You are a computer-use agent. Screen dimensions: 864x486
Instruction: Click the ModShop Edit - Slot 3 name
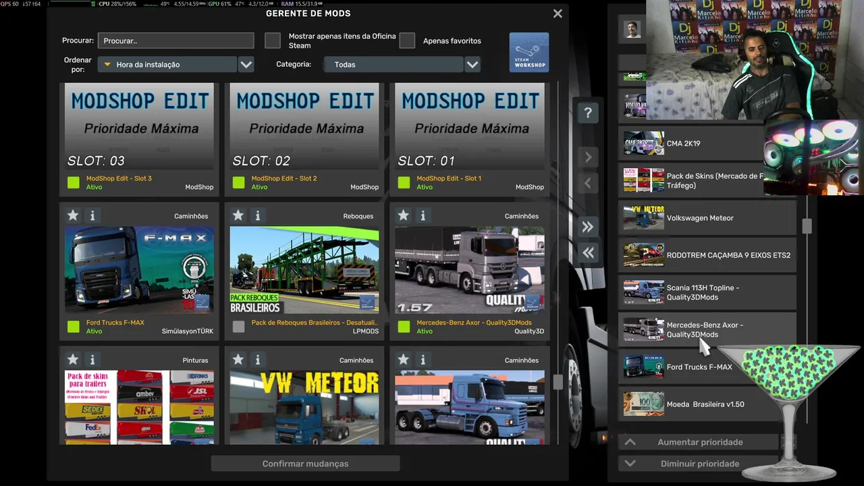pos(119,178)
